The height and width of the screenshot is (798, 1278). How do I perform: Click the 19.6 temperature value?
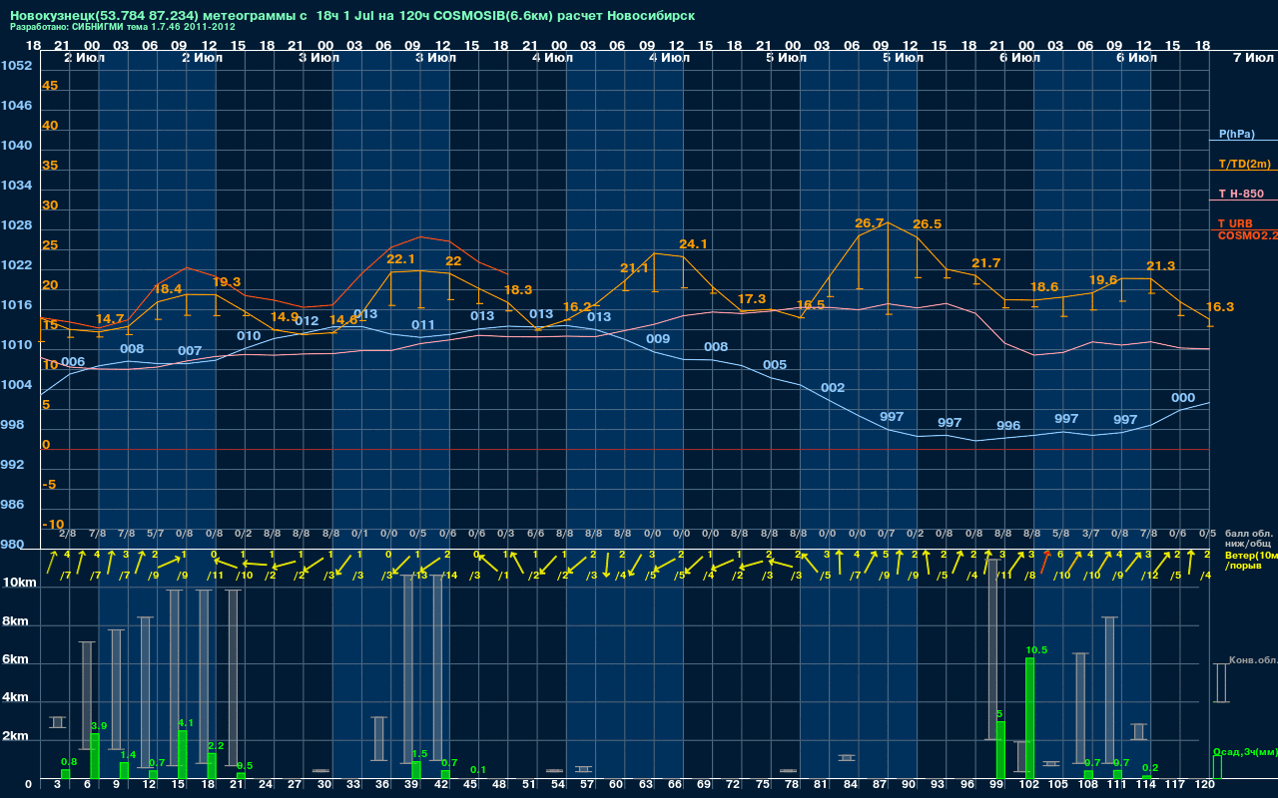point(1103,280)
